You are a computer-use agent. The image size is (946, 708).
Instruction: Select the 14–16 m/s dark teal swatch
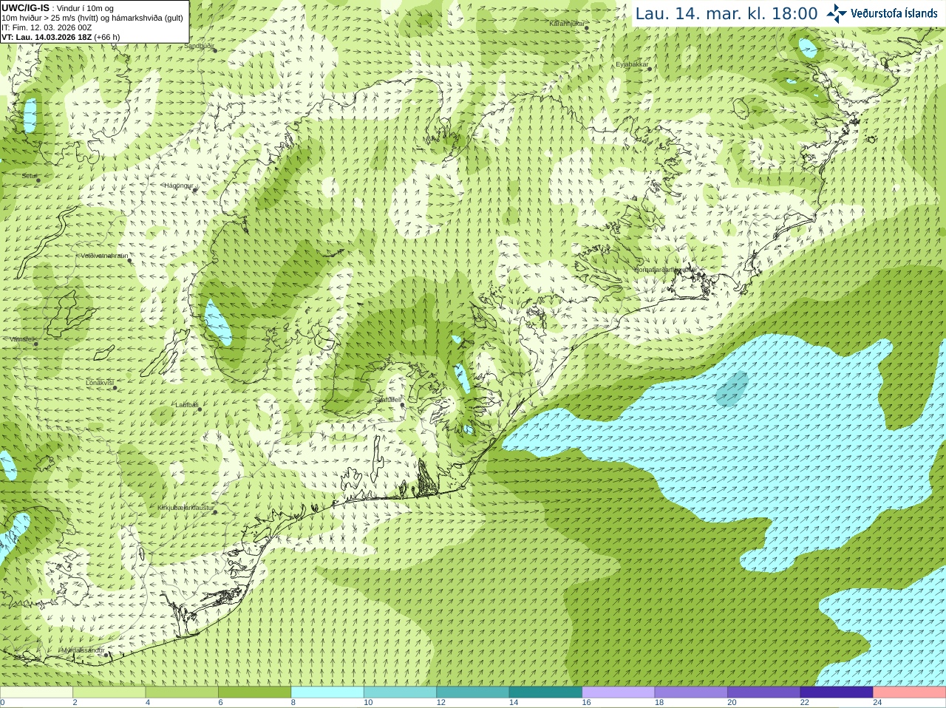click(x=545, y=692)
